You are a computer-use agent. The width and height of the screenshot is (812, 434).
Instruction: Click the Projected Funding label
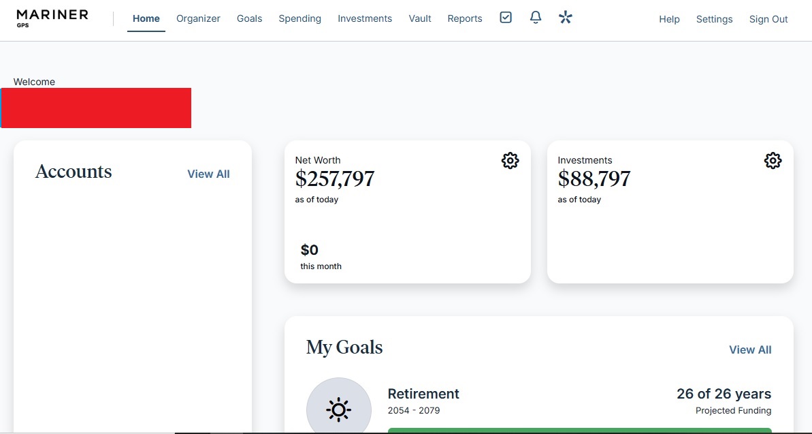point(733,411)
